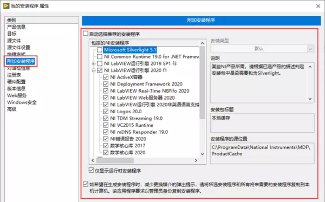Enable 自动选择推荐的安装程序 checkbox

point(86,34)
